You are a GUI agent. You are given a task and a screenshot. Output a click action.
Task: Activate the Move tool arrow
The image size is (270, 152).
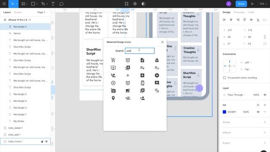(x=13, y=4)
